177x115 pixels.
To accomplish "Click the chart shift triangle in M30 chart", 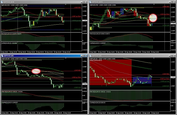I will coord(66,5).
